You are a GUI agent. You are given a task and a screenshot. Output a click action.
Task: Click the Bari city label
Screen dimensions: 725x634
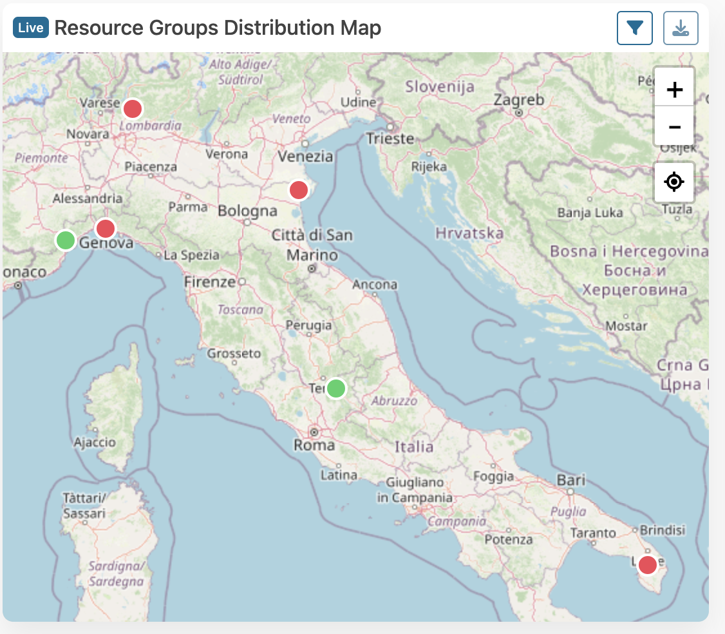tap(571, 480)
